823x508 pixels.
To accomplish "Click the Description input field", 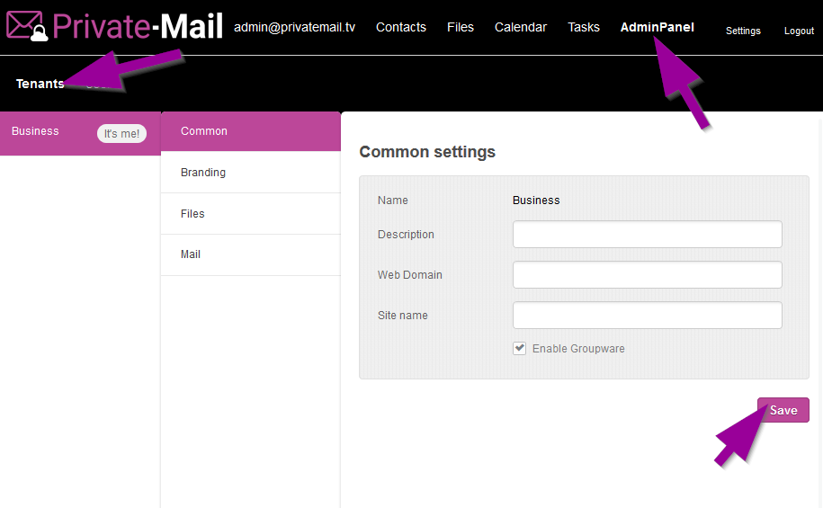I will tap(647, 235).
